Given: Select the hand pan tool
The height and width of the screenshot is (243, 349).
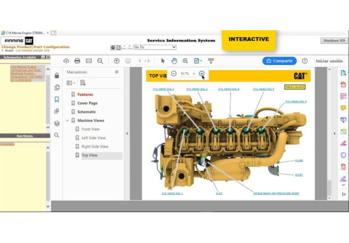Looking at the screenshot, I should point(174,61).
